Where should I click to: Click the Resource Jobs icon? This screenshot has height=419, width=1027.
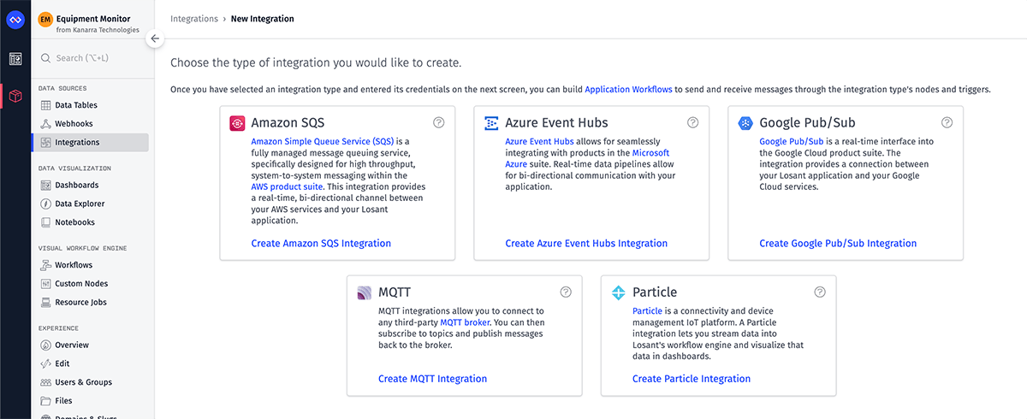click(46, 303)
